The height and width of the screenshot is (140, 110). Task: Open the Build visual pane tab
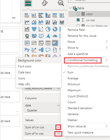coord(28,3)
